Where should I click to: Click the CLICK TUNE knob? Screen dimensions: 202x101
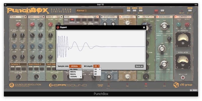[22, 57]
